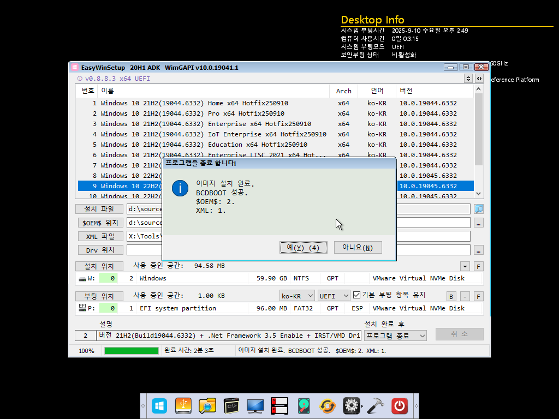Image resolution: width=559 pixels, height=419 pixels.
Task: Select row 4 IoT Enterprise x64
Action: (x=276, y=134)
